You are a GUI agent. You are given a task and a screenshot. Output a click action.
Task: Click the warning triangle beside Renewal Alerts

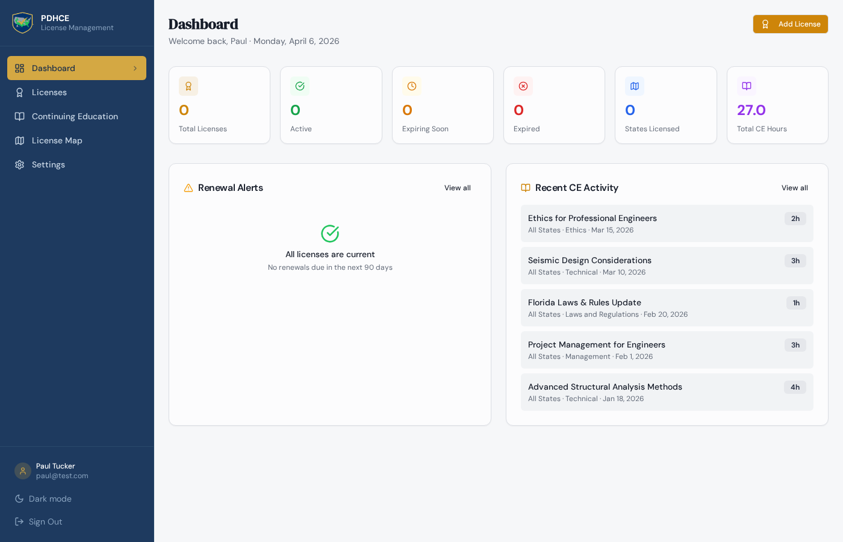(x=188, y=187)
